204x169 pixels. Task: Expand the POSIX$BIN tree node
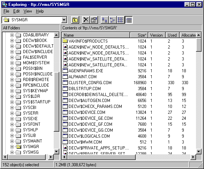click(12, 68)
